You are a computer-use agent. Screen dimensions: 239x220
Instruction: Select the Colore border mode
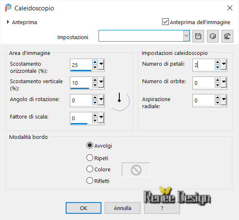tap(90, 169)
